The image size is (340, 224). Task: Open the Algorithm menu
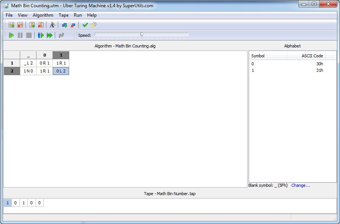pyautogui.click(x=43, y=15)
